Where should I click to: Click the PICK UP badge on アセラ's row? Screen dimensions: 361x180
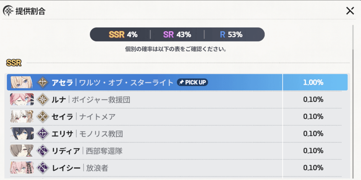tap(192, 82)
